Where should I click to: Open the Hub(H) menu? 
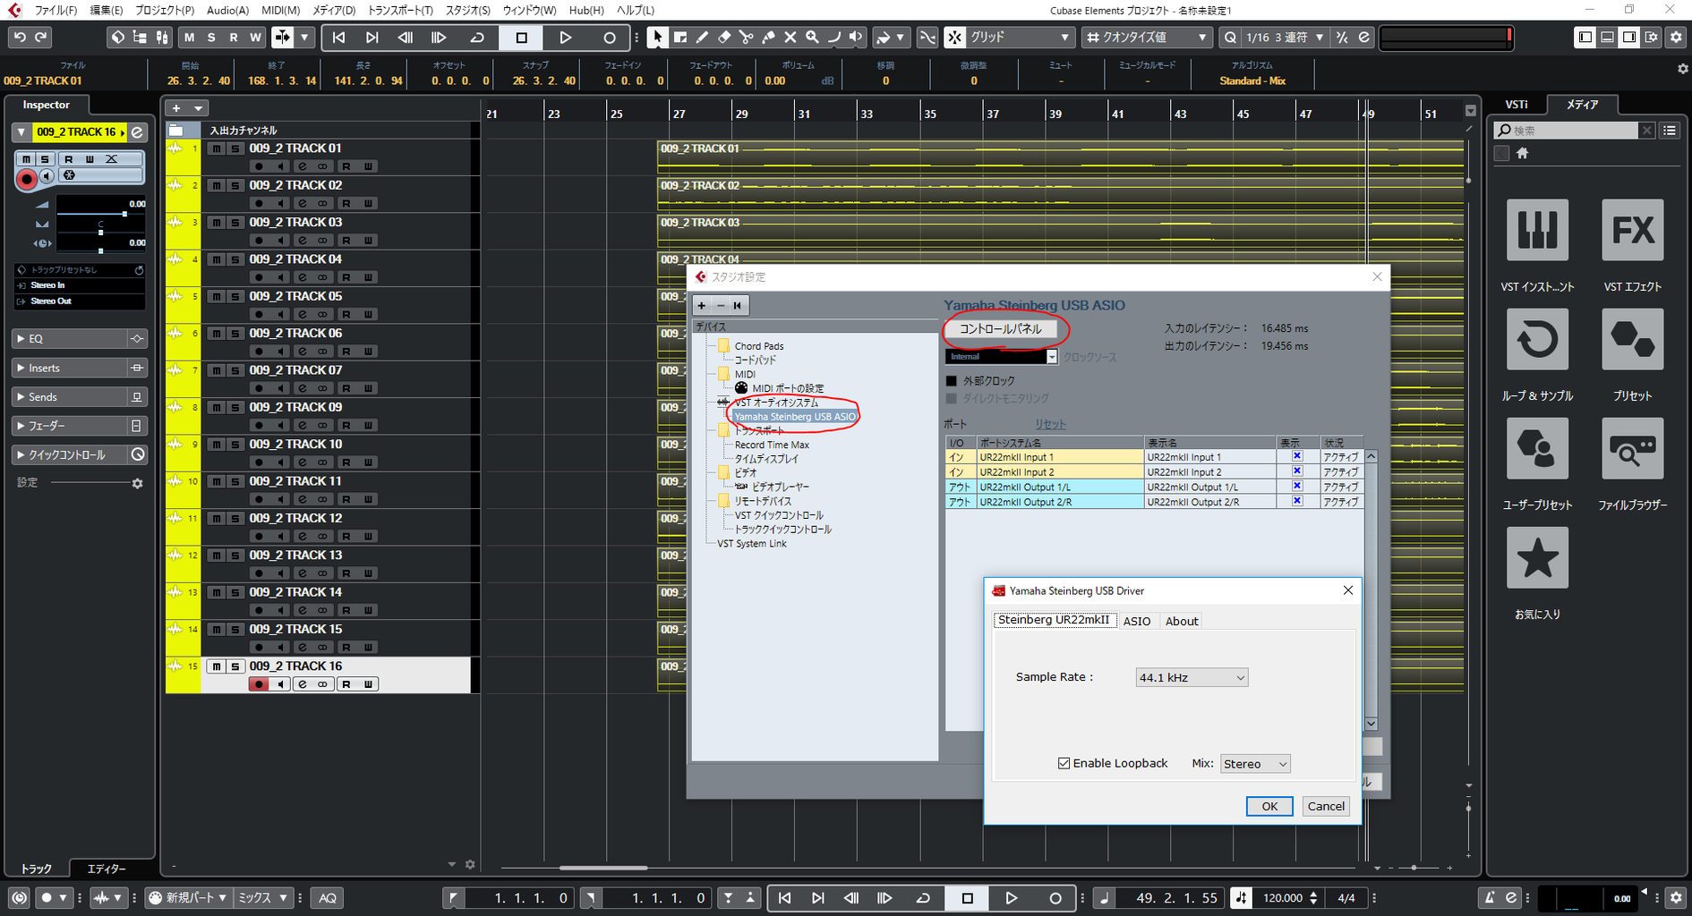click(x=586, y=10)
